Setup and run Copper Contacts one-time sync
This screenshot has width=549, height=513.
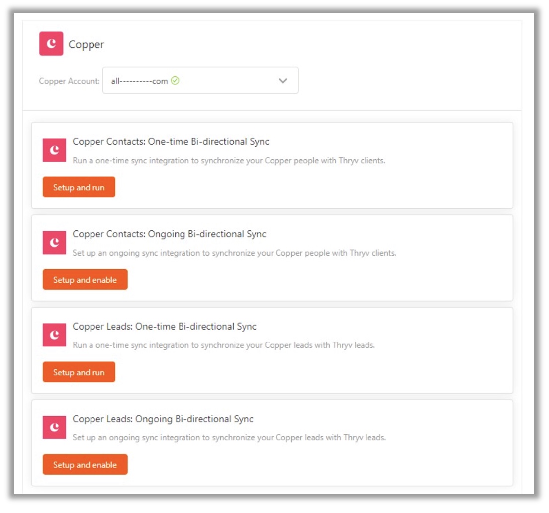[79, 187]
